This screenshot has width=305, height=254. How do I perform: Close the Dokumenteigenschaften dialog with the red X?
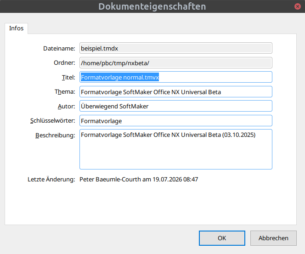pyautogui.click(x=297, y=6)
